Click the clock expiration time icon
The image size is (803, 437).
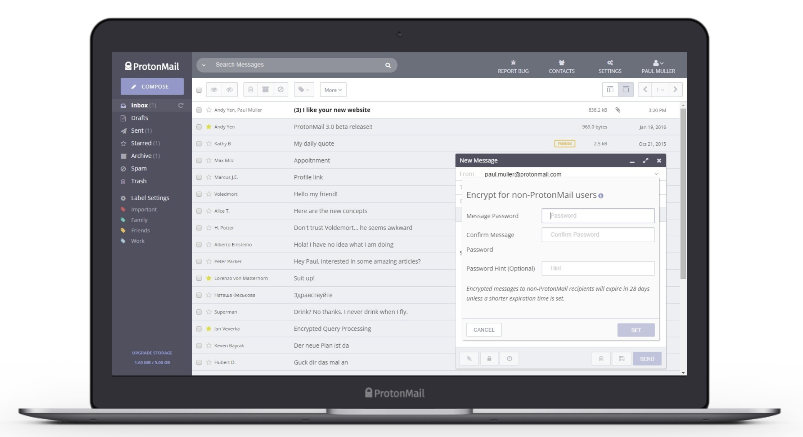coord(509,359)
